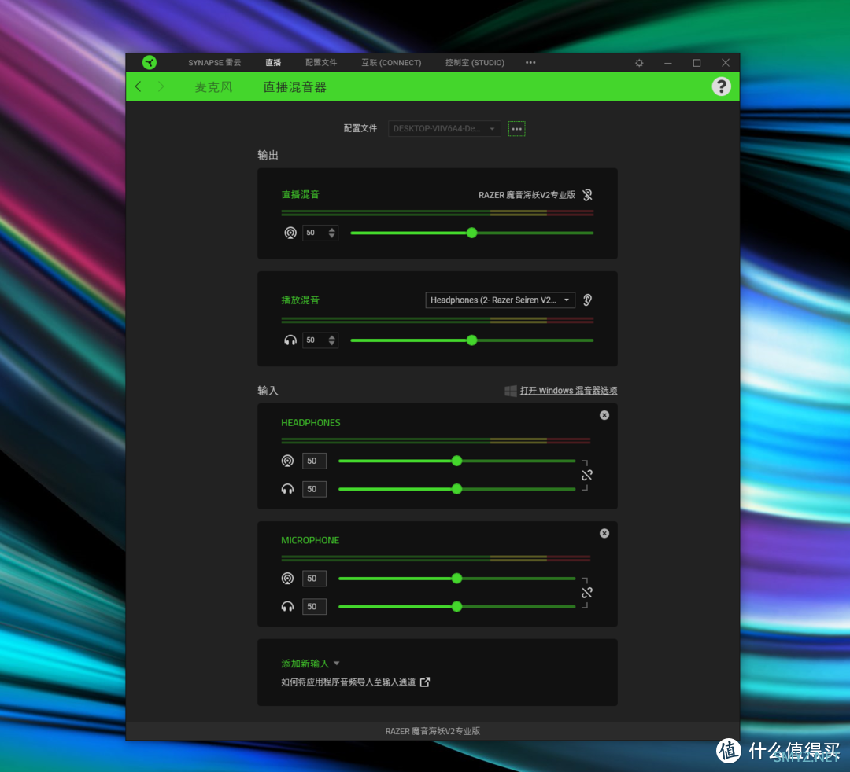
Task: Click the Windows logo beside mixer link
Action: [511, 391]
